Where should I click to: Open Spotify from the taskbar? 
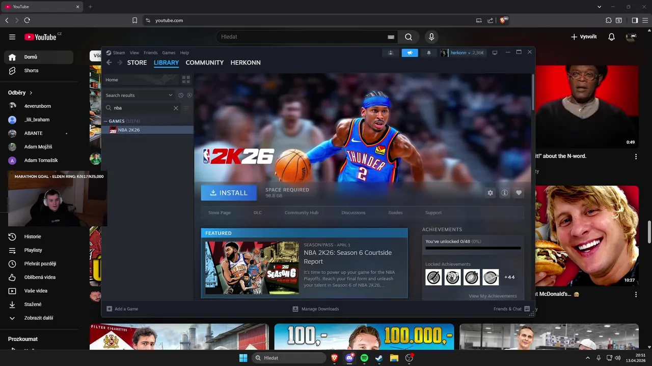364,358
